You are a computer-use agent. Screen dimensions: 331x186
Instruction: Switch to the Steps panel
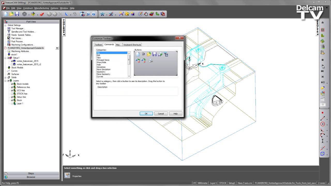tap(31, 173)
